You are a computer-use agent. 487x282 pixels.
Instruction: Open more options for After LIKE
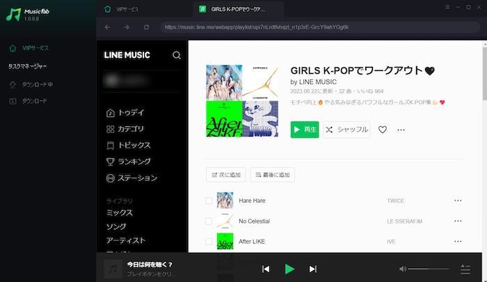[458, 242]
